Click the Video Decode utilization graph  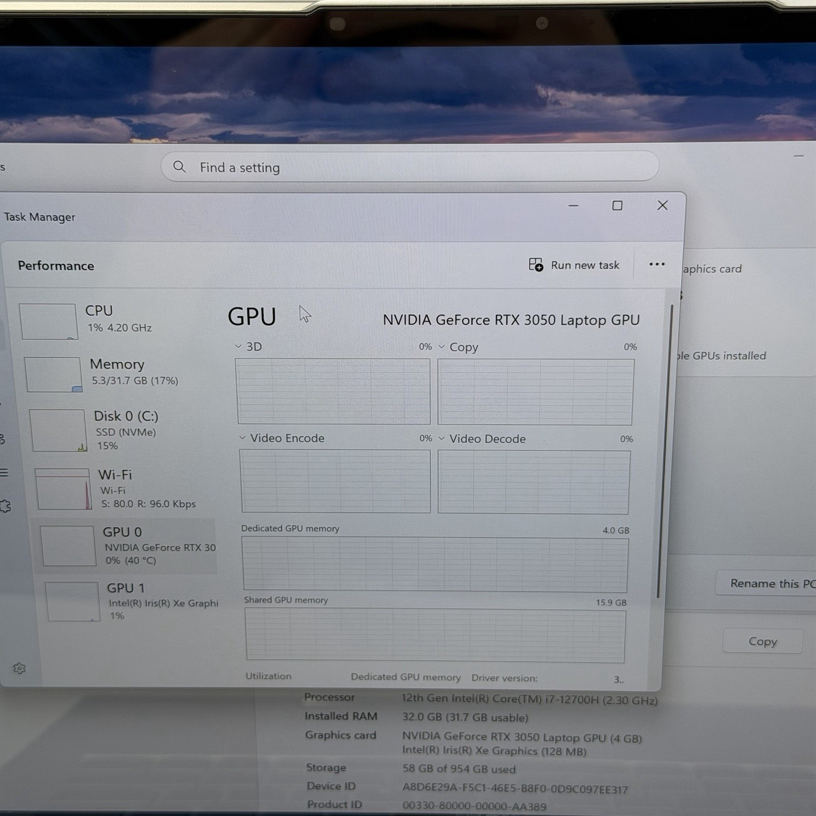click(533, 482)
